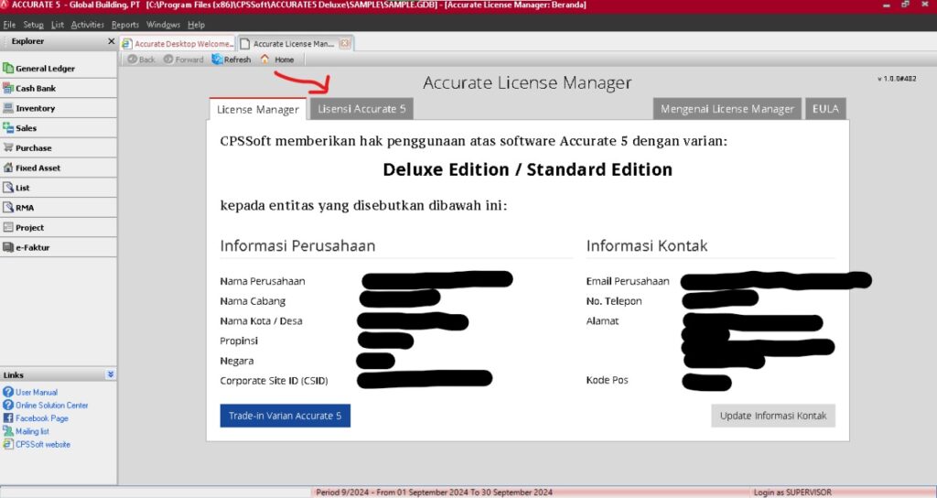Click the Email Perusahaan label
The width and height of the screenshot is (937, 498).
click(628, 281)
